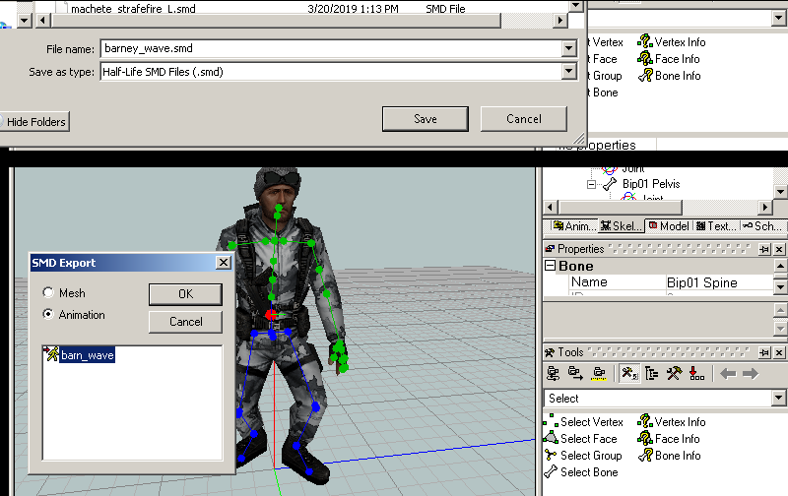The height and width of the screenshot is (496, 788).
Task: Click the Tools panel title wrench icon
Action: click(550, 352)
